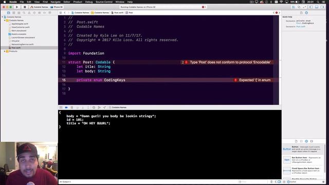Open the Breakpoint navigator icon
The width and height of the screenshot is (329, 185).
tap(45, 13)
